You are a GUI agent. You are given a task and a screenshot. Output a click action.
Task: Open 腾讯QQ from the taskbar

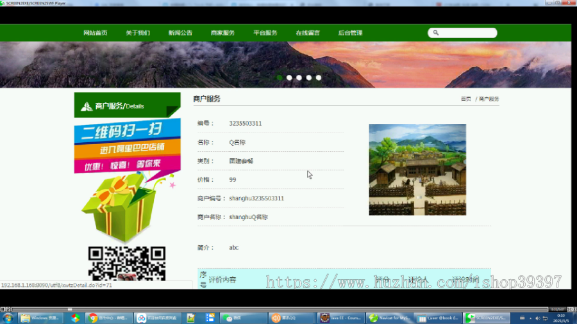290,318
